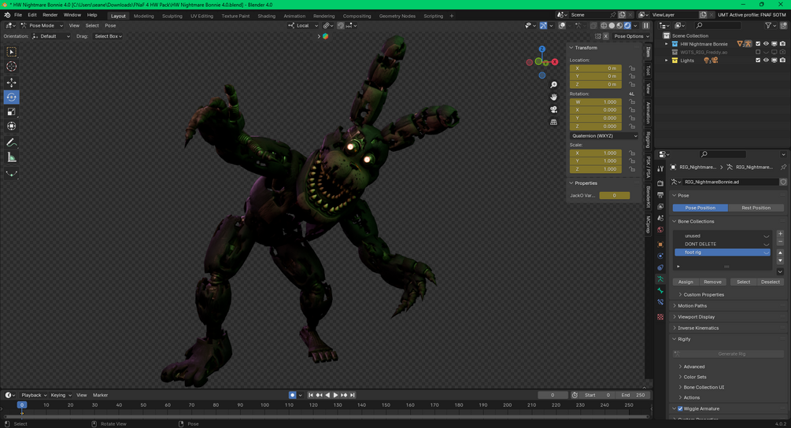Select the 3D Cursor tool
791x428 pixels.
(x=12, y=67)
